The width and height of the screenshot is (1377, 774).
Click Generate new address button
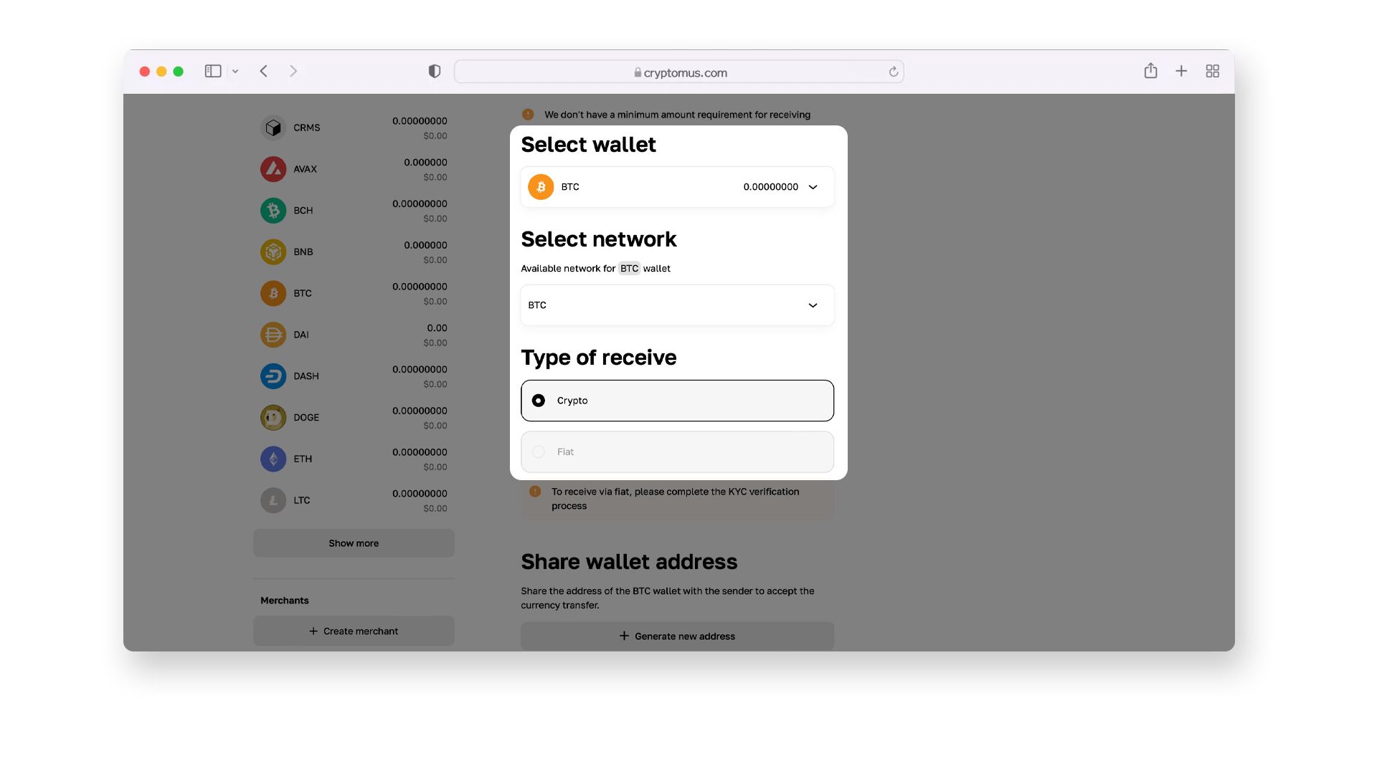coord(677,636)
